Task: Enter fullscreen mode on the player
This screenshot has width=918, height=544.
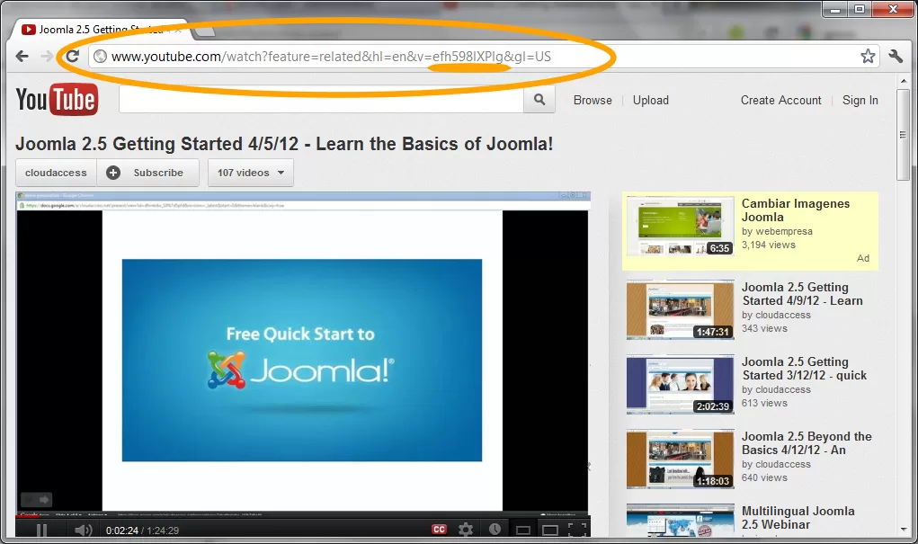Action: 577,530
